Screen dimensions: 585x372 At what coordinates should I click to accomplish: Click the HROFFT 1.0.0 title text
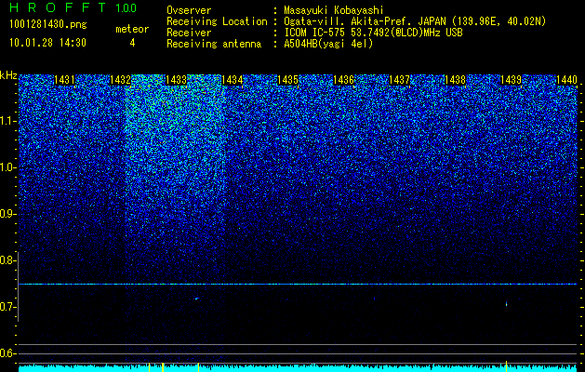click(73, 7)
